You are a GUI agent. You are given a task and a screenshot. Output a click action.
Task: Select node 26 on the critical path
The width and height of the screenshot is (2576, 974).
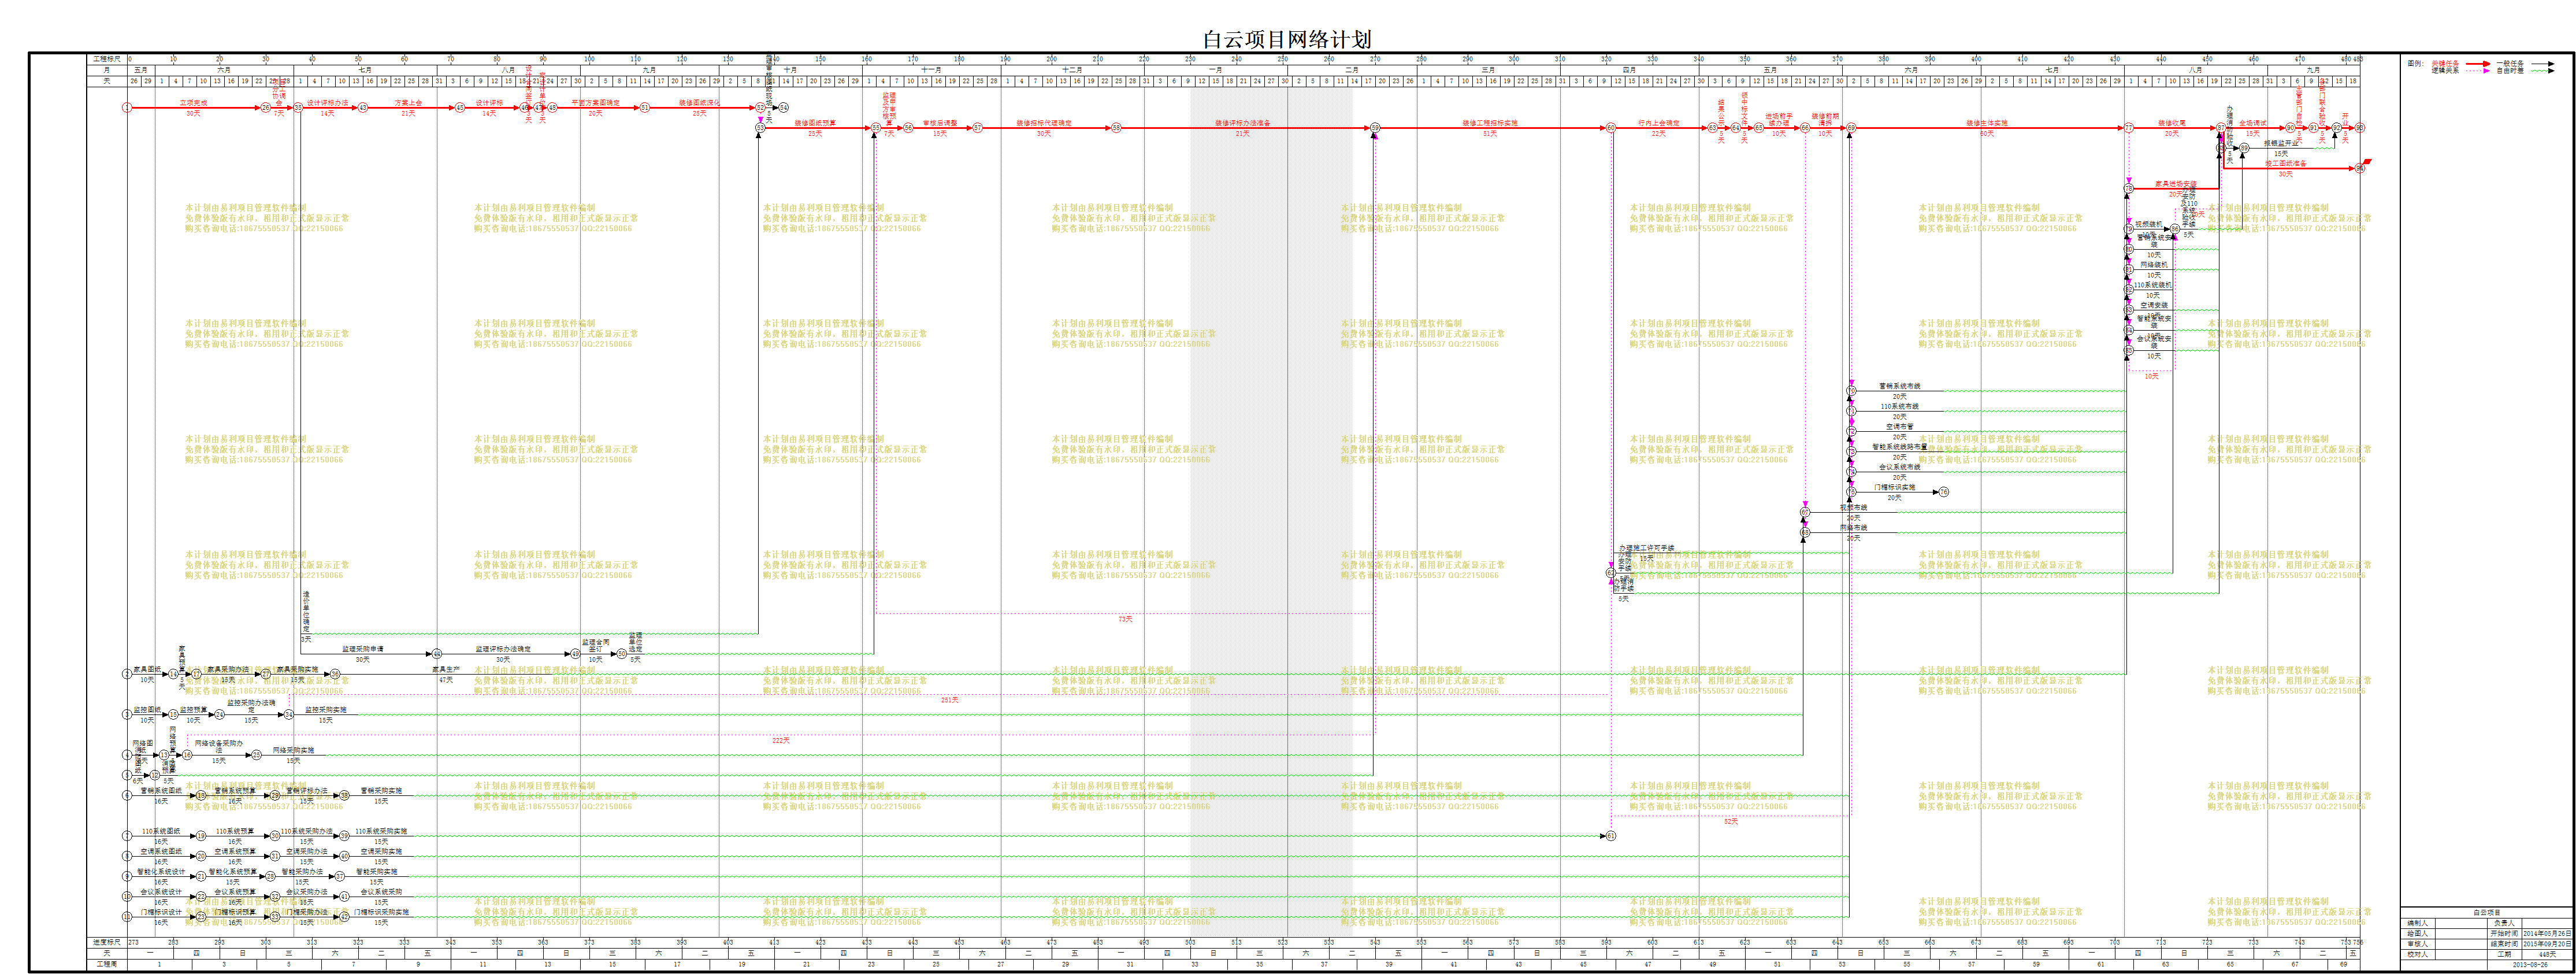266,108
